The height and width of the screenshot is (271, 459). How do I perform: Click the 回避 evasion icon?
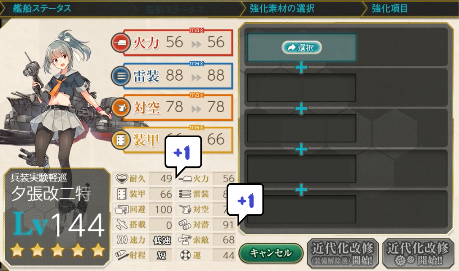[121, 209]
